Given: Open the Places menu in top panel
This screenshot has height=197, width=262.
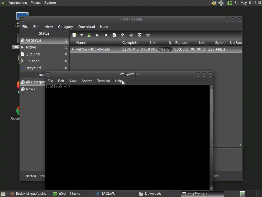Looking at the screenshot, I should (35, 3).
